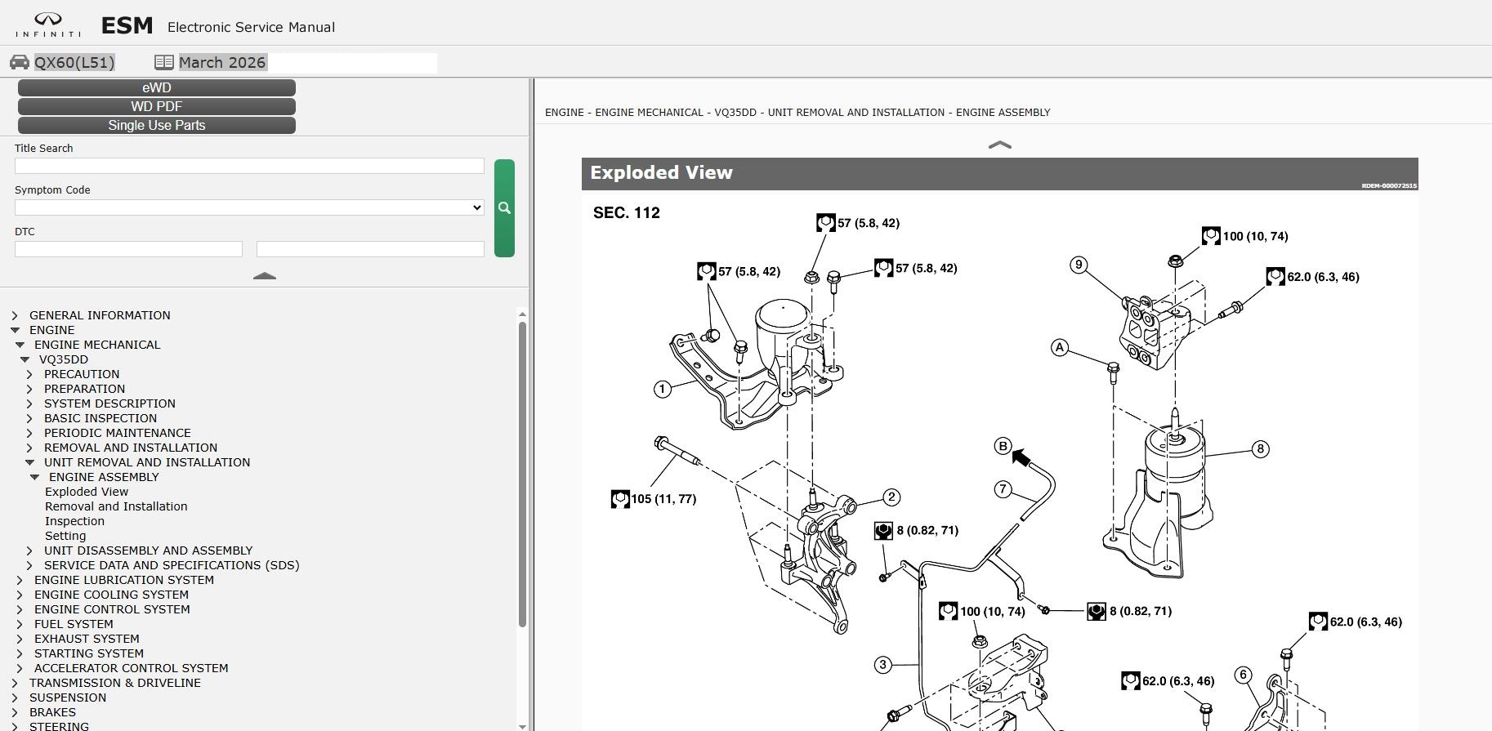Click the tree scrollbar up arrow
The width and height of the screenshot is (1492, 731).
point(522,314)
